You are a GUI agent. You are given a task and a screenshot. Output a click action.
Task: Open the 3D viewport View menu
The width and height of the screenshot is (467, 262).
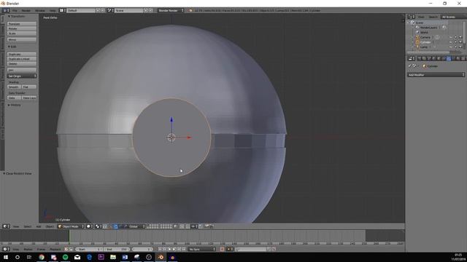tap(16, 226)
